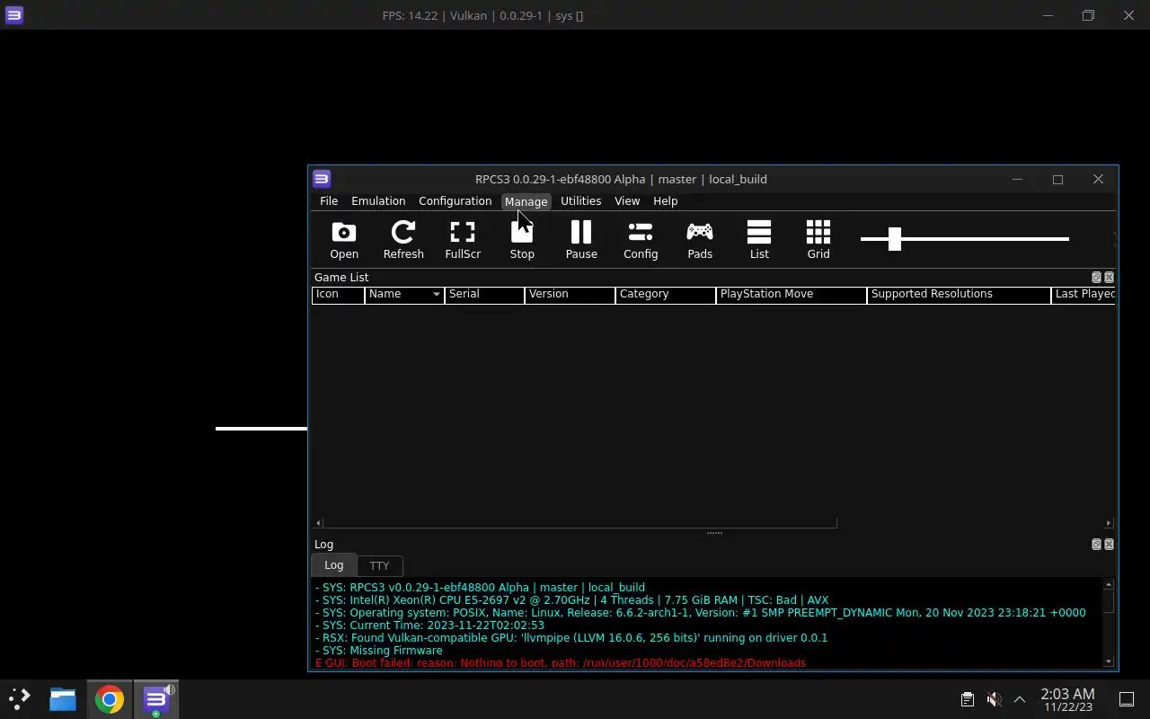This screenshot has width=1150, height=719.
Task: Click the RPCS3 logo of the outer game window
Action: click(13, 15)
